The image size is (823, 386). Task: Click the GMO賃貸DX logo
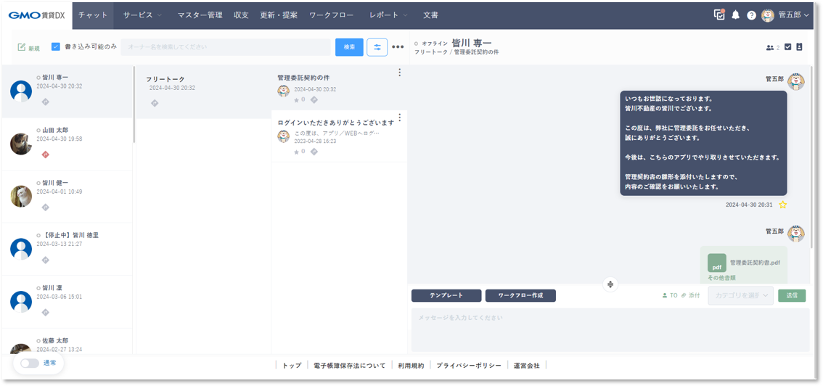(x=36, y=15)
